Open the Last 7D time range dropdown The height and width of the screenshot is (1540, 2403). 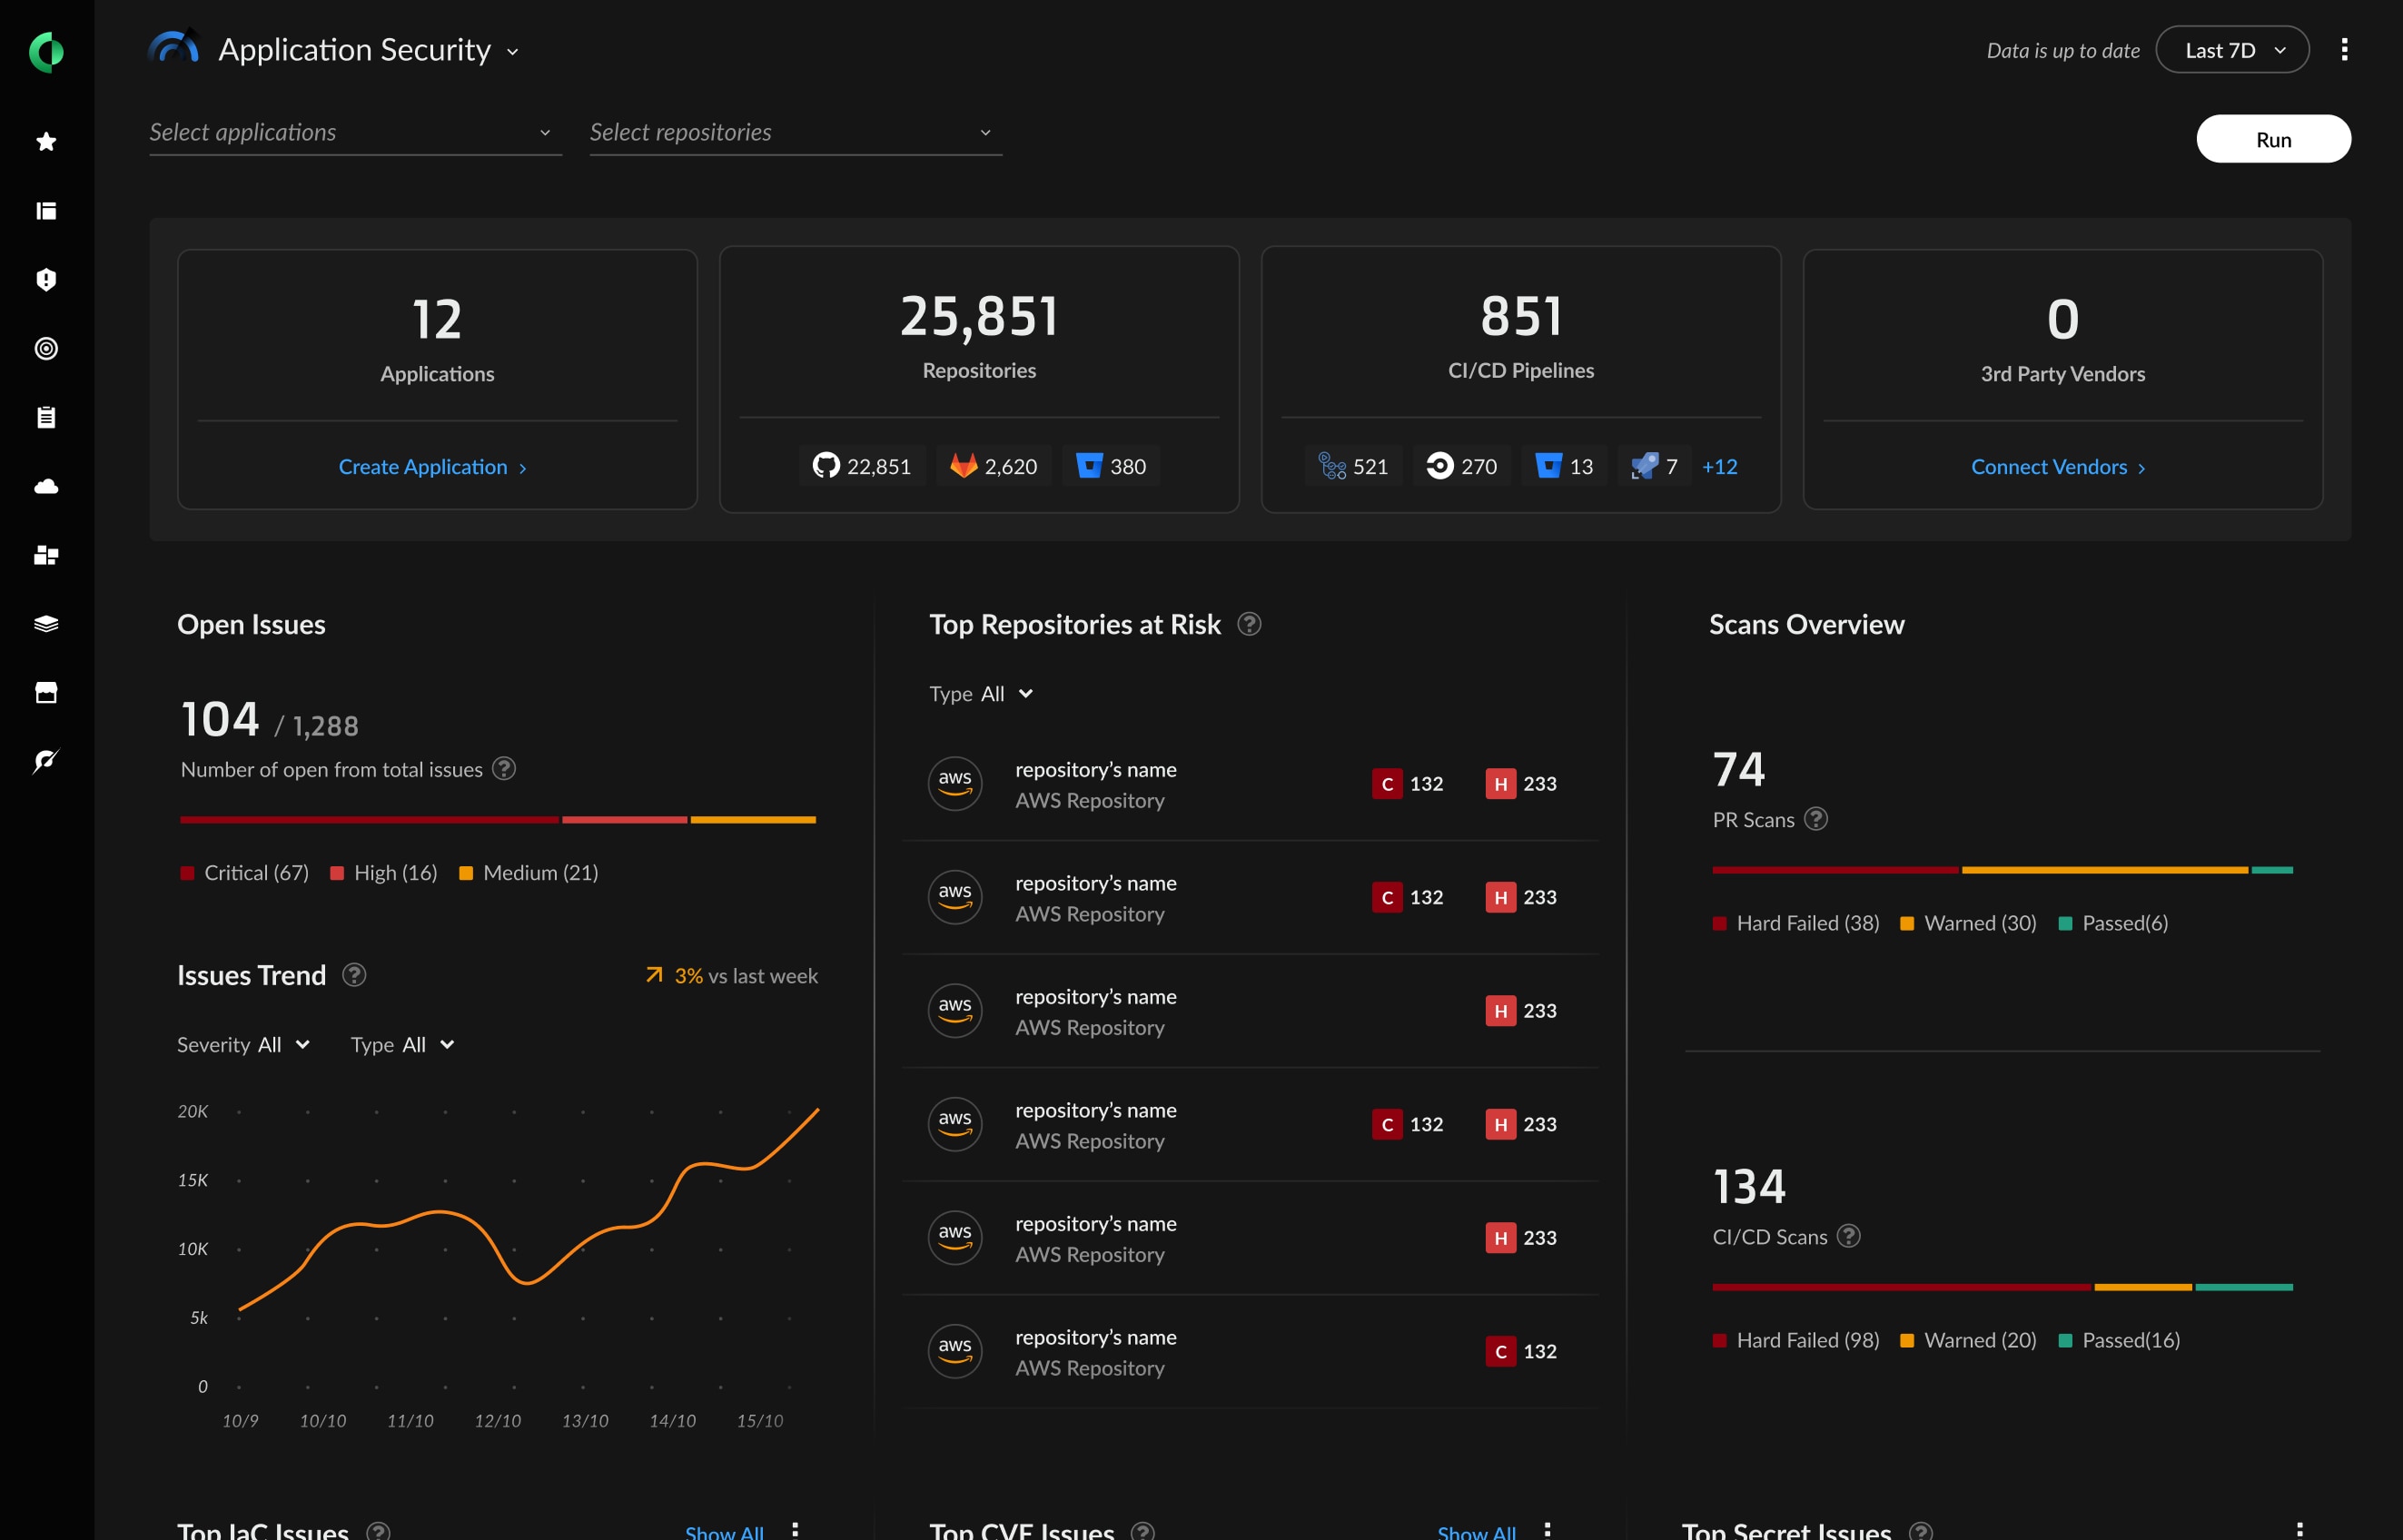coord(2233,49)
